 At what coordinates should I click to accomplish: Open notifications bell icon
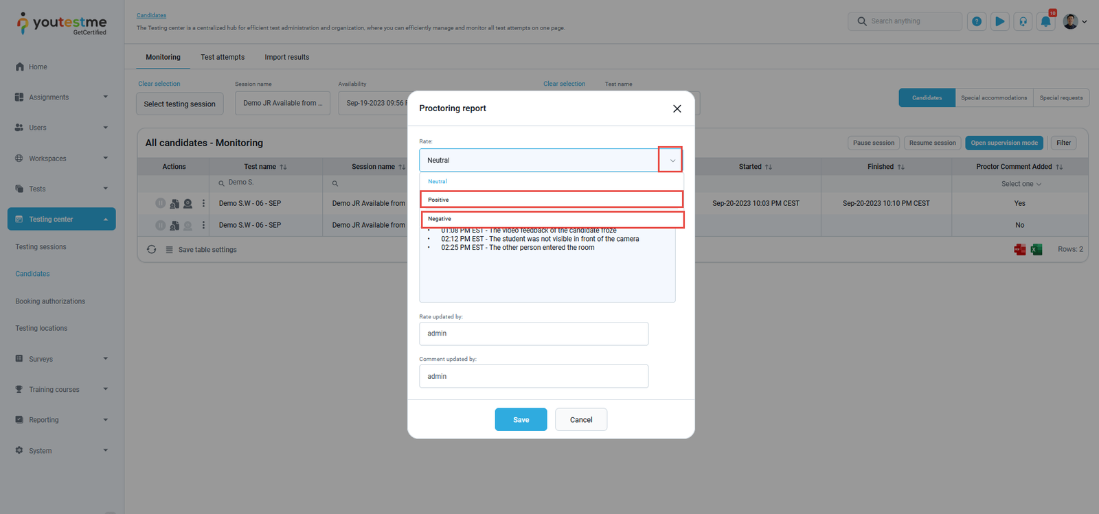(1045, 21)
